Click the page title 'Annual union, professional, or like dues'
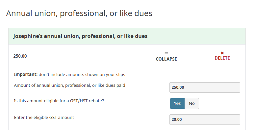The height and width of the screenshot is (133, 254). 79,13
